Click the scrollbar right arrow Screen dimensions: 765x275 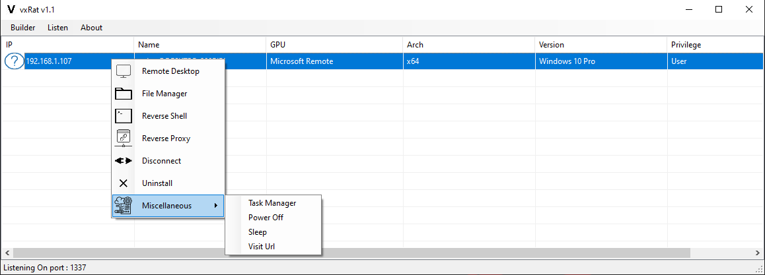click(x=757, y=253)
